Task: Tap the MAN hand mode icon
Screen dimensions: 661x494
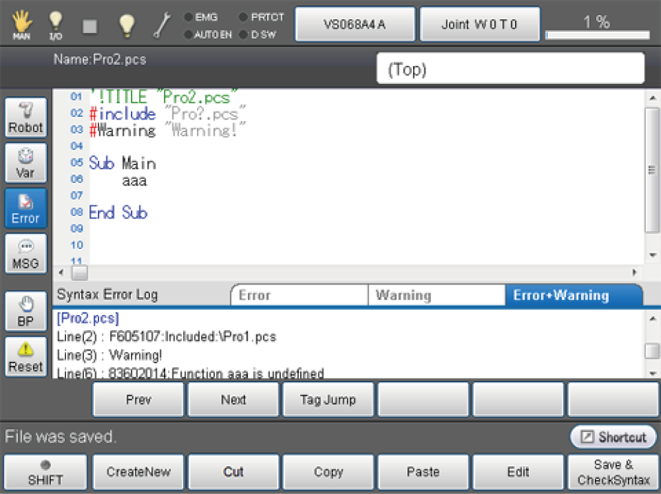Action: pos(21,24)
